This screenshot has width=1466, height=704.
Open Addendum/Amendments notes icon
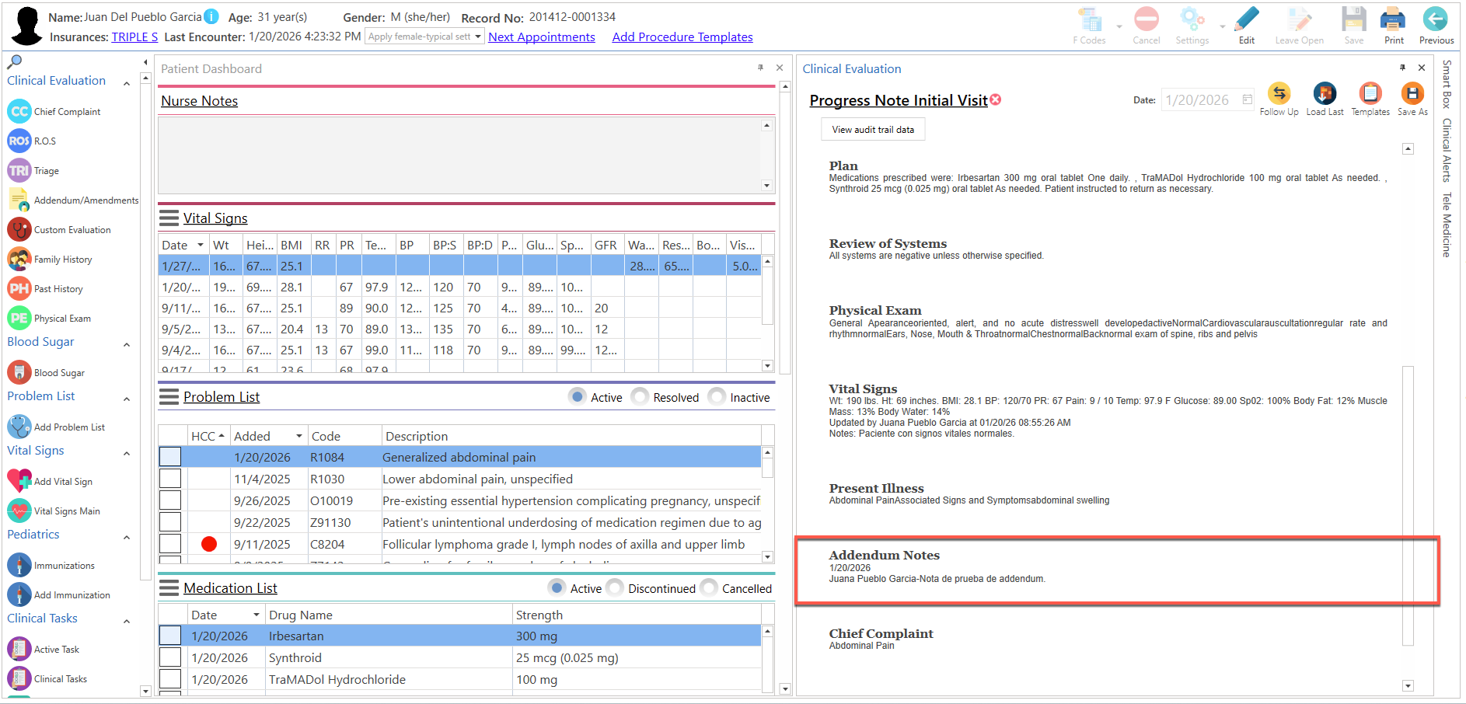pos(19,200)
